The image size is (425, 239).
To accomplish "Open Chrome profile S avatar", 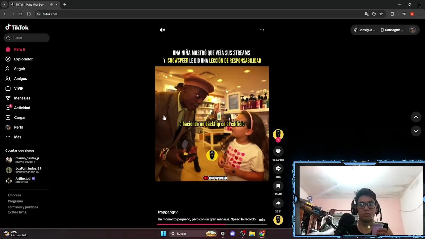I will coord(412,14).
